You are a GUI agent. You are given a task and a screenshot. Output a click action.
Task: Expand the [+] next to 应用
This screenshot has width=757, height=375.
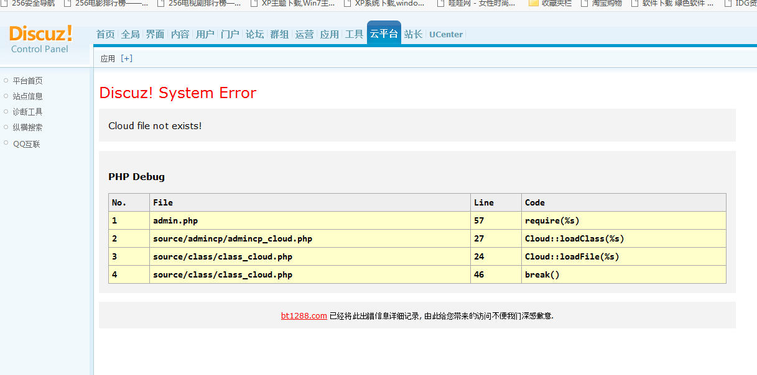point(126,58)
